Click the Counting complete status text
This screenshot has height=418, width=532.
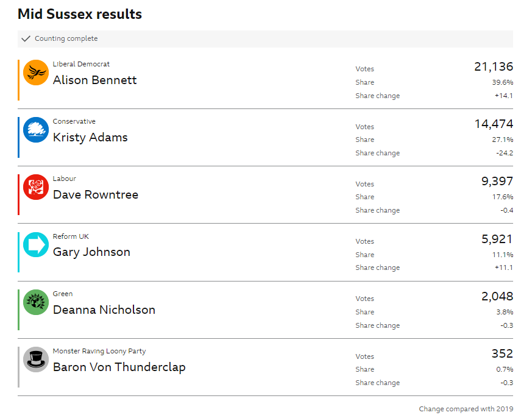(x=66, y=39)
